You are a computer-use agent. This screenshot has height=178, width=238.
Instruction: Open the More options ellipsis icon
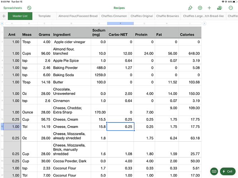click(x=230, y=8)
